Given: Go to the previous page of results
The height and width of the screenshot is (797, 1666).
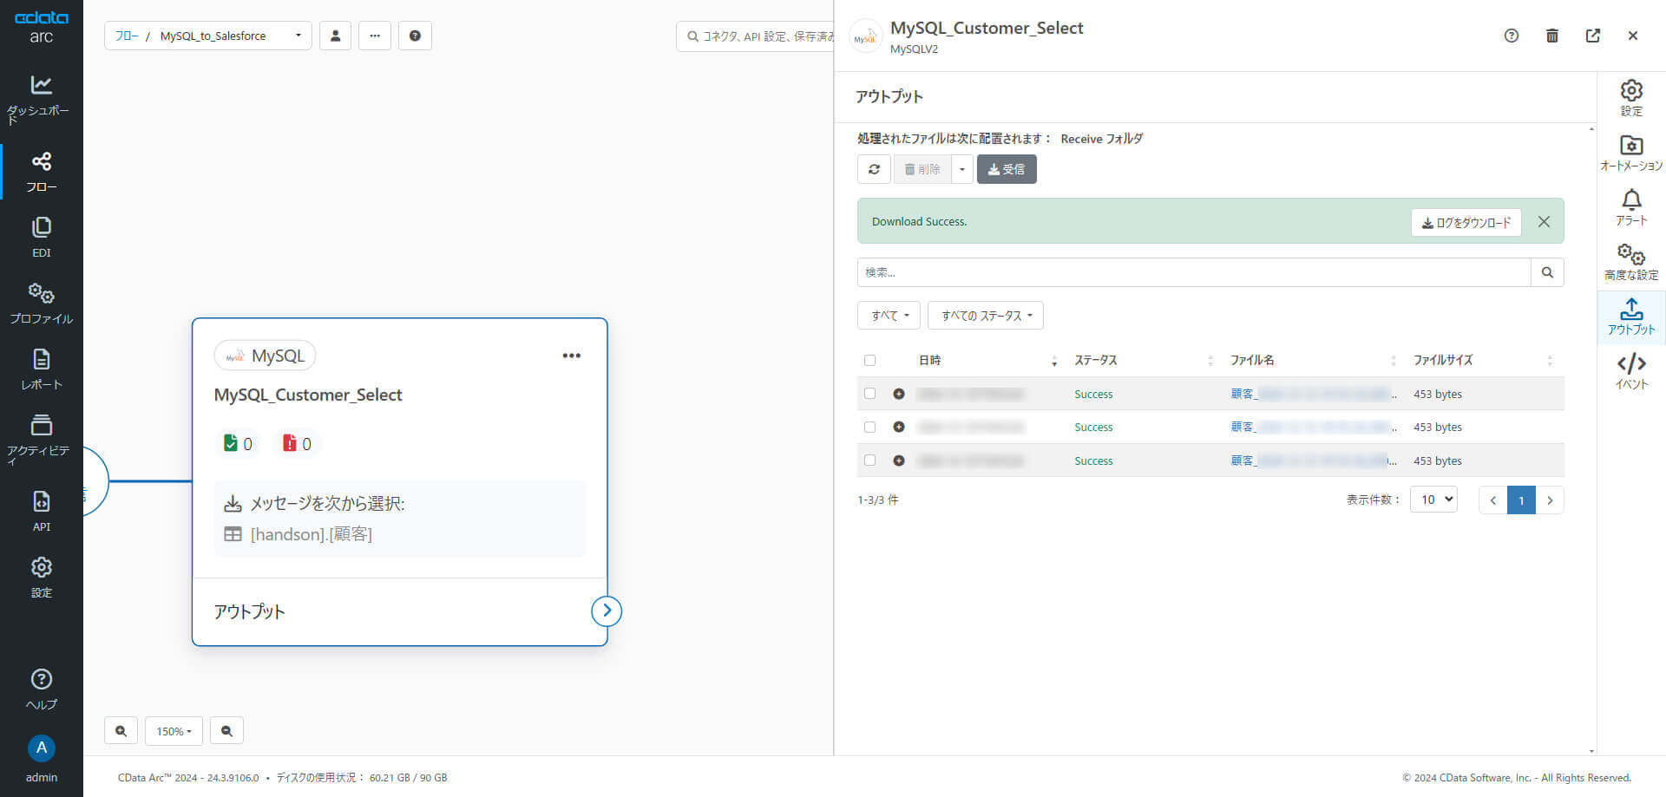Looking at the screenshot, I should tap(1493, 500).
